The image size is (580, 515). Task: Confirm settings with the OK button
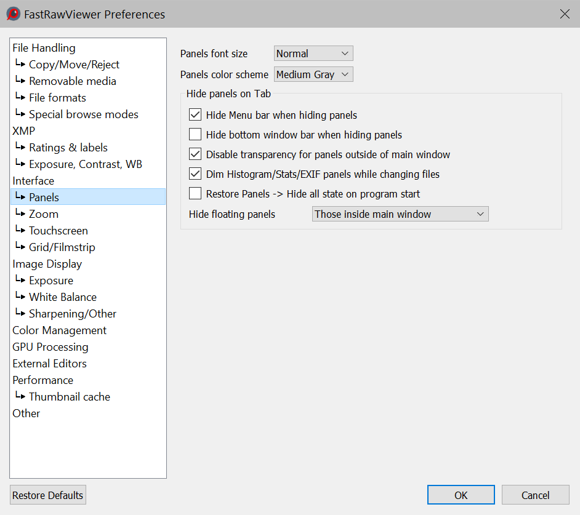click(461, 495)
